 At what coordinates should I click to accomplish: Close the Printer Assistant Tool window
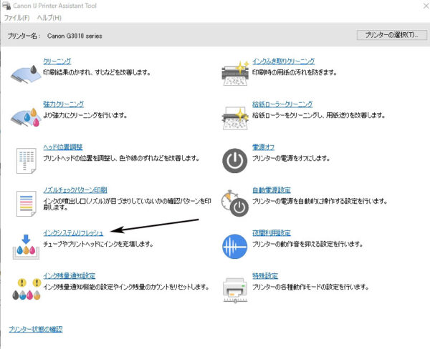(x=426, y=6)
